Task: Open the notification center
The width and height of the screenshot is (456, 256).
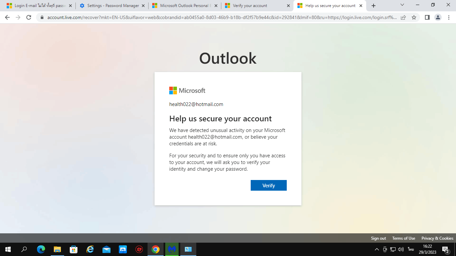Action: coord(446,249)
